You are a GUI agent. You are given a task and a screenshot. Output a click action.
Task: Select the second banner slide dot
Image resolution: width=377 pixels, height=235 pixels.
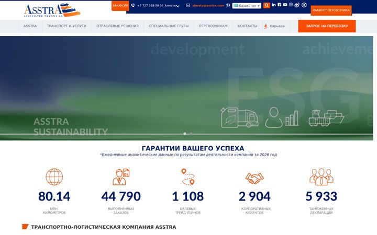point(191,134)
